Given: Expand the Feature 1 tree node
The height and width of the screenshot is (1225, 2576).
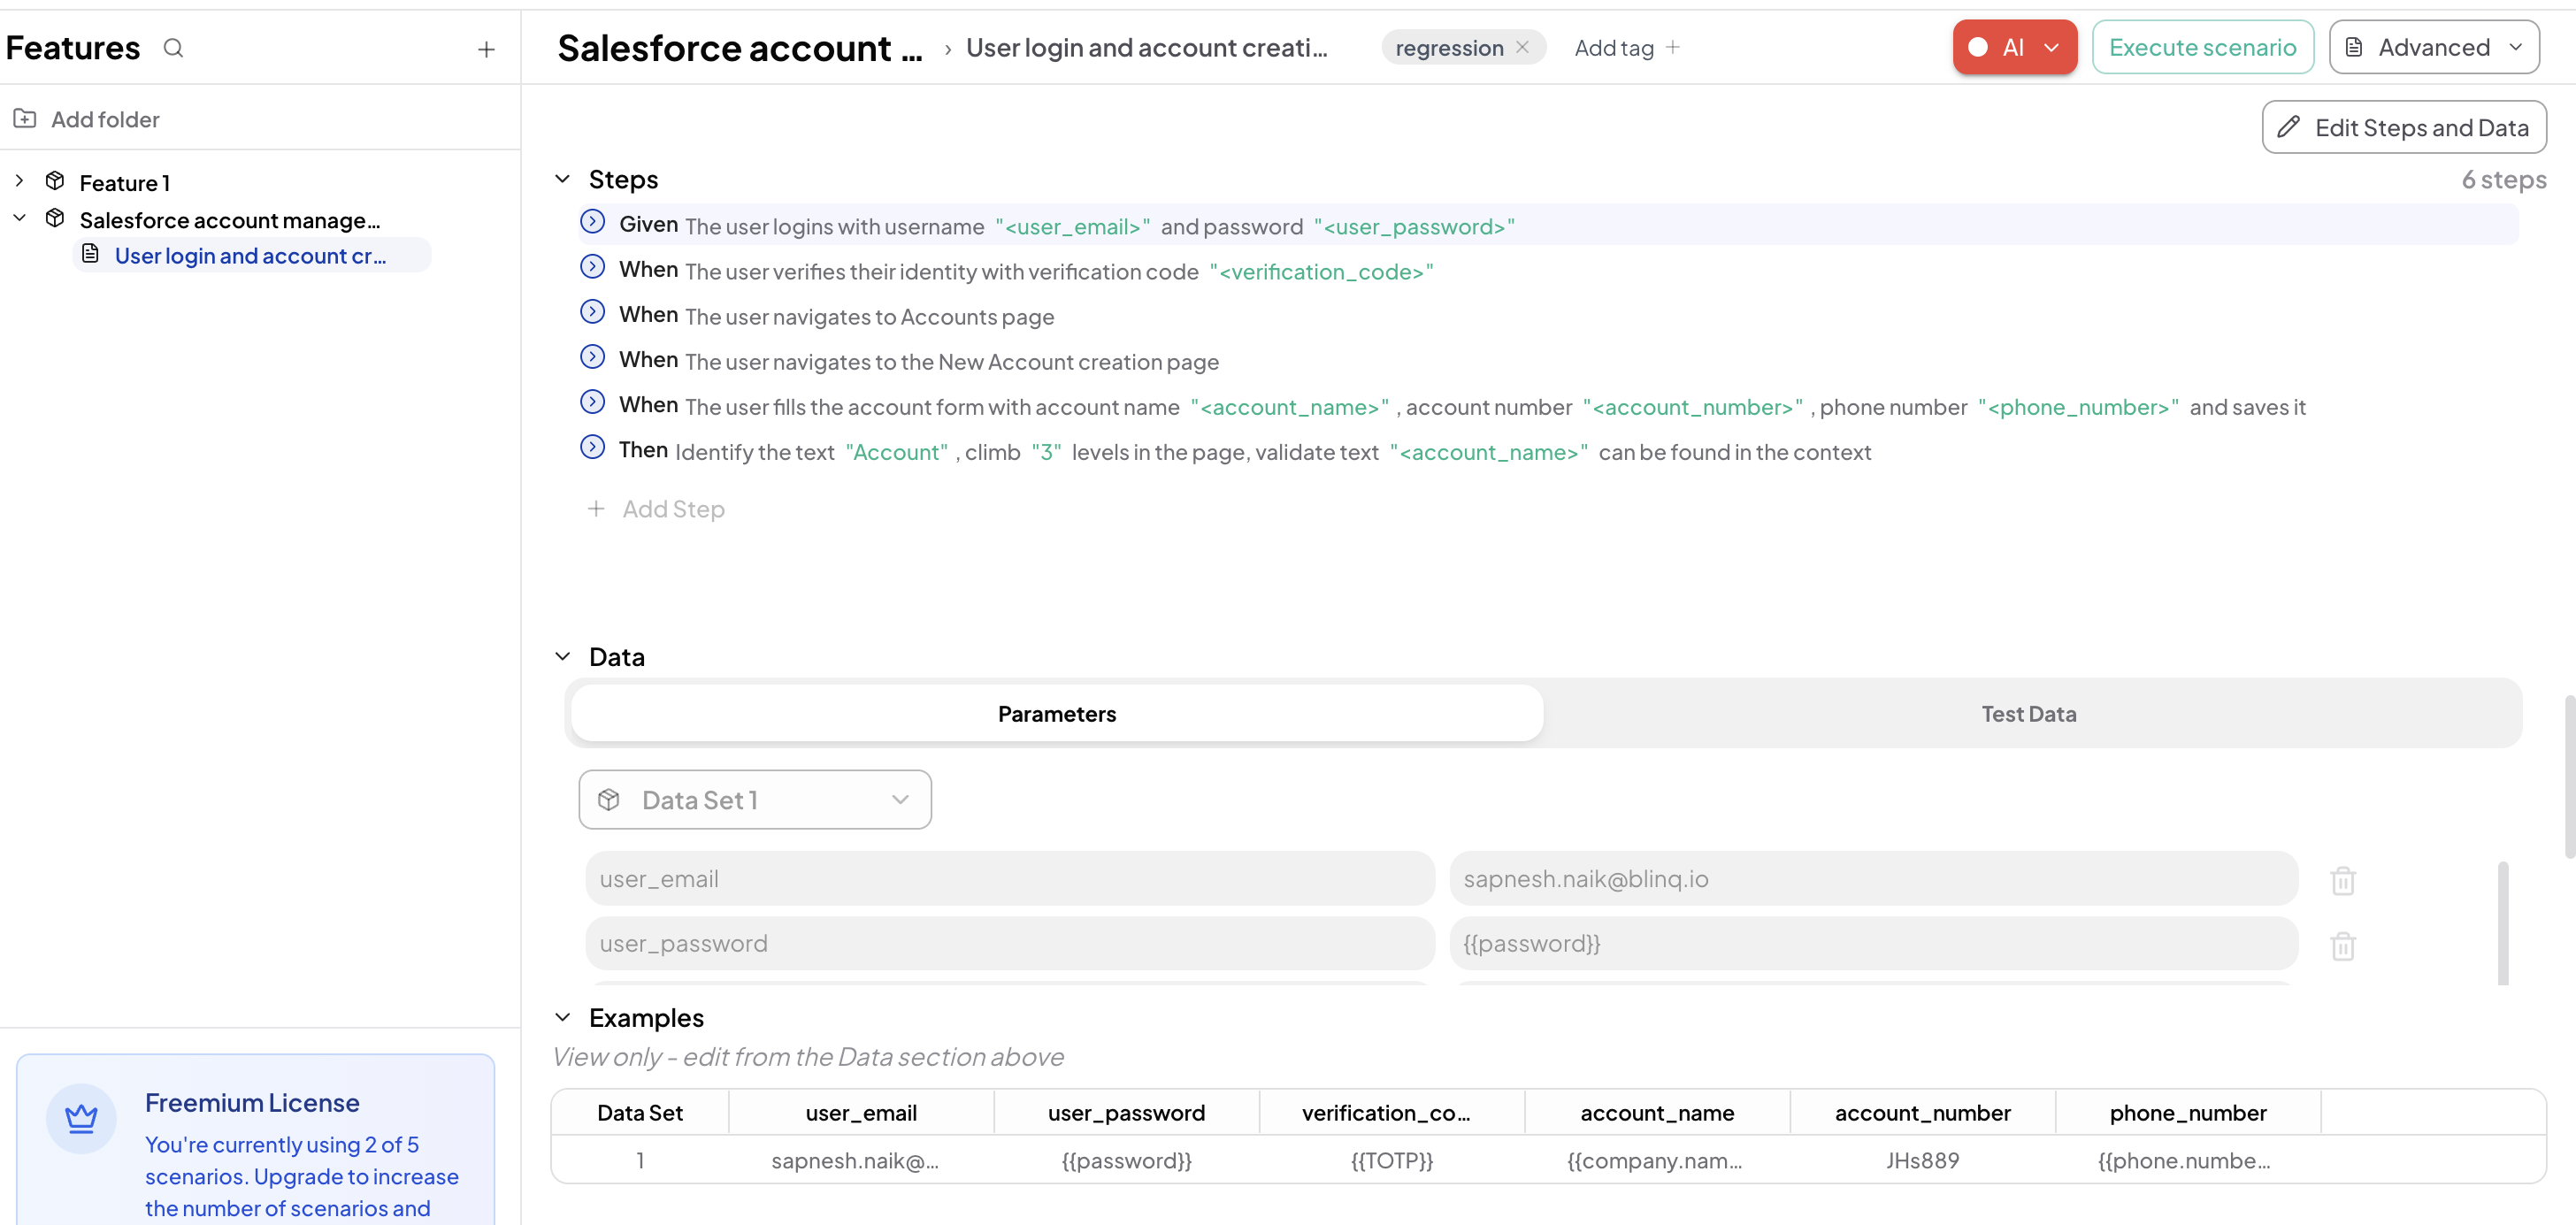Looking at the screenshot, I should click(19, 181).
